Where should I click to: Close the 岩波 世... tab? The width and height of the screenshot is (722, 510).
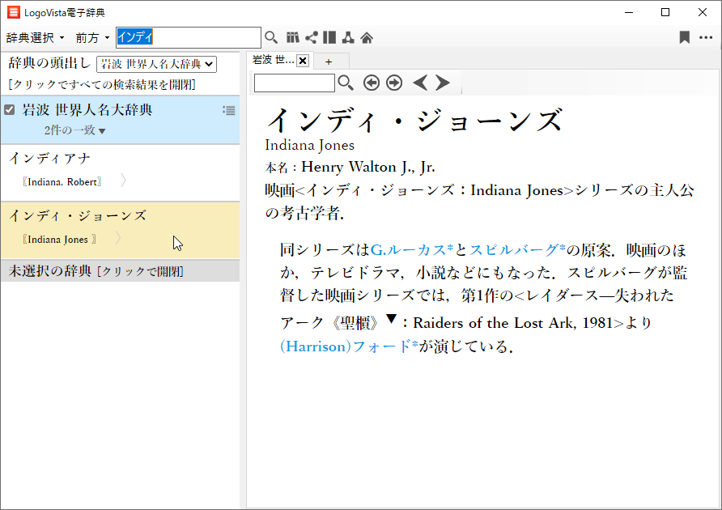[x=303, y=61]
